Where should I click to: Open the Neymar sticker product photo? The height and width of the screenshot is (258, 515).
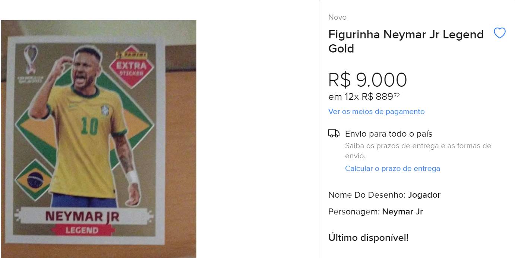point(98,139)
